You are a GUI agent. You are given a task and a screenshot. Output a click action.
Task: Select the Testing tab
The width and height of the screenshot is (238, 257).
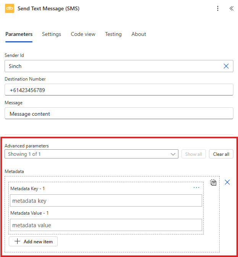113,34
